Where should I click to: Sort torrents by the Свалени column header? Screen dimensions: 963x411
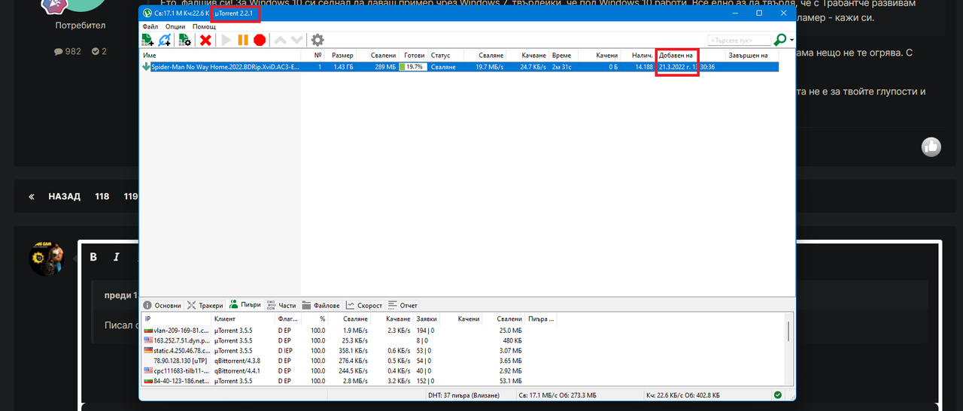377,56
